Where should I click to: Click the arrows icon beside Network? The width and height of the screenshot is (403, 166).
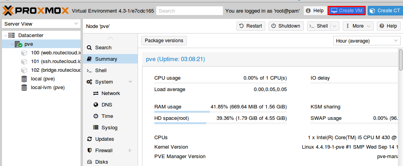pos(96,93)
